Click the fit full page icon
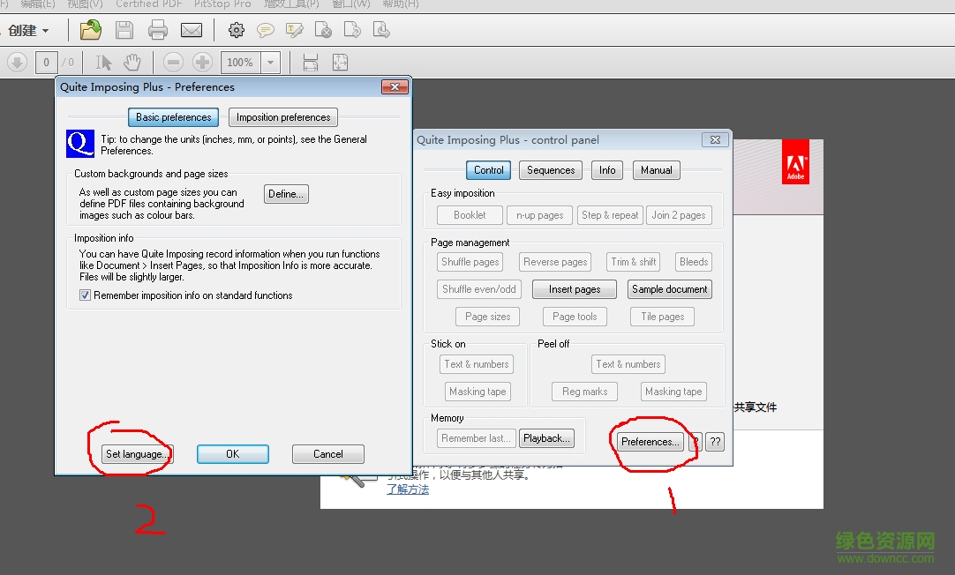The width and height of the screenshot is (955, 575). 340,62
